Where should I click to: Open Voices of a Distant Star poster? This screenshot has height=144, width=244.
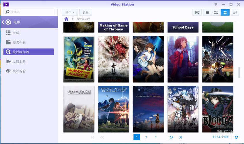click(x=218, y=59)
